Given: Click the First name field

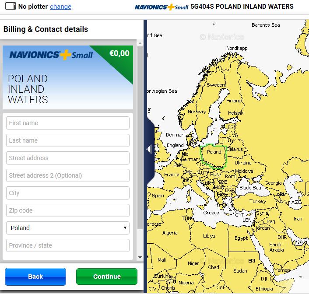Looking at the screenshot, I should click(68, 123).
